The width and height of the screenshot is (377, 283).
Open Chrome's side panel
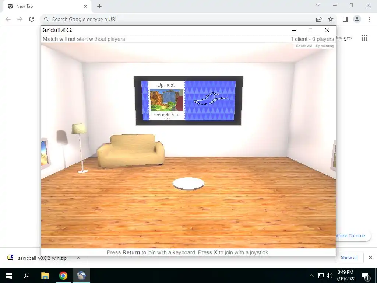(345, 19)
